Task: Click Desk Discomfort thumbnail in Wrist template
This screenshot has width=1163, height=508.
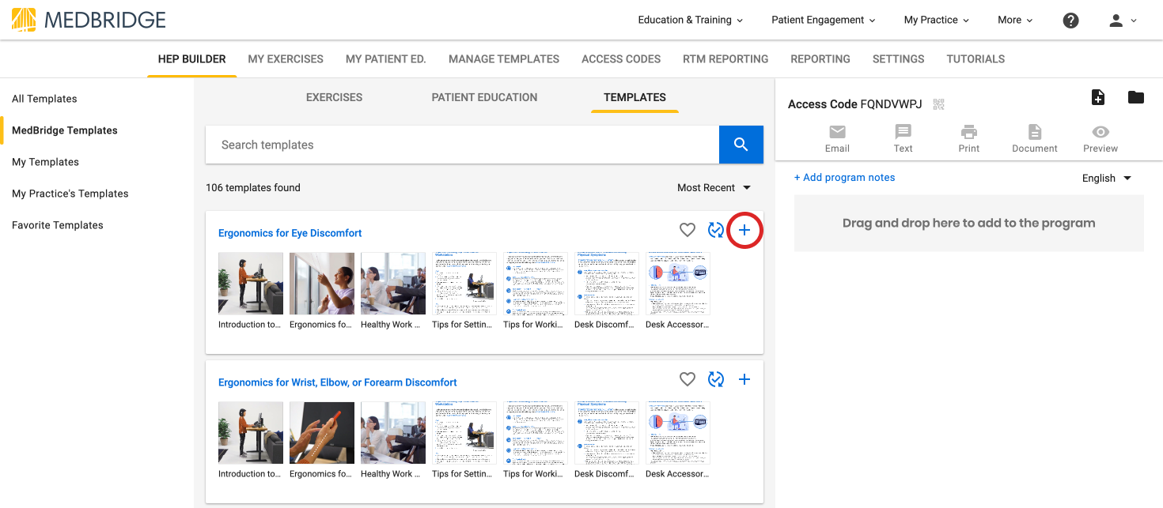Action: coord(607,433)
